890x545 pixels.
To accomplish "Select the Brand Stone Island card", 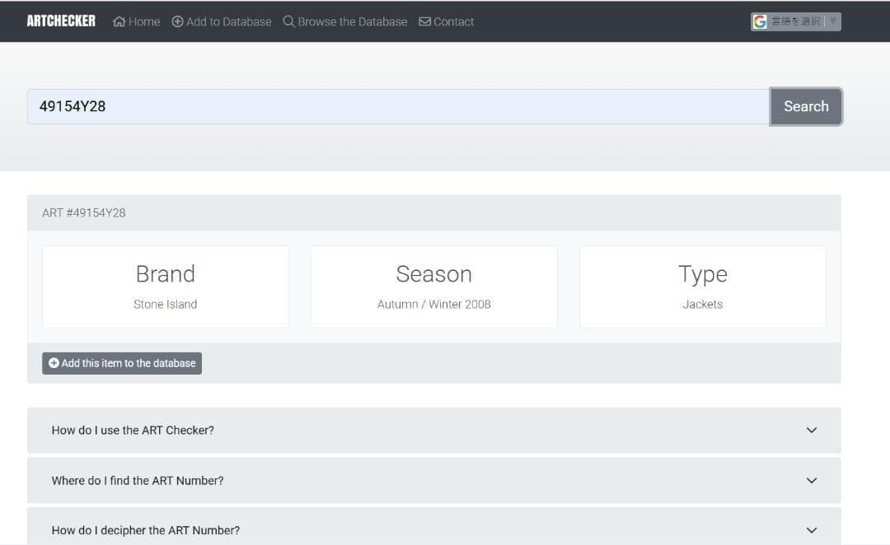I will (x=166, y=286).
